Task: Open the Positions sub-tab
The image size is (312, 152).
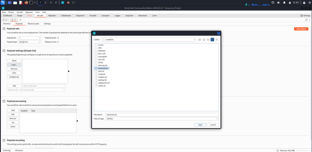Action: [x=7, y=23]
